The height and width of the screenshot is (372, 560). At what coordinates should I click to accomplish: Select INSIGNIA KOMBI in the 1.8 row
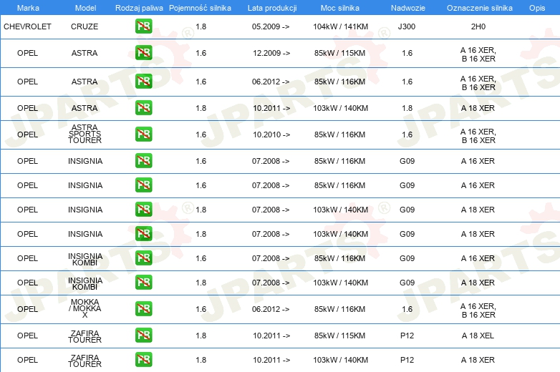(x=85, y=283)
